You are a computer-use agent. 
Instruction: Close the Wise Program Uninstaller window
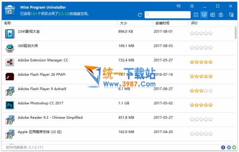click(231, 6)
